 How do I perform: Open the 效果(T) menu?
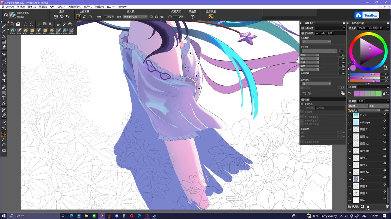(88, 6)
